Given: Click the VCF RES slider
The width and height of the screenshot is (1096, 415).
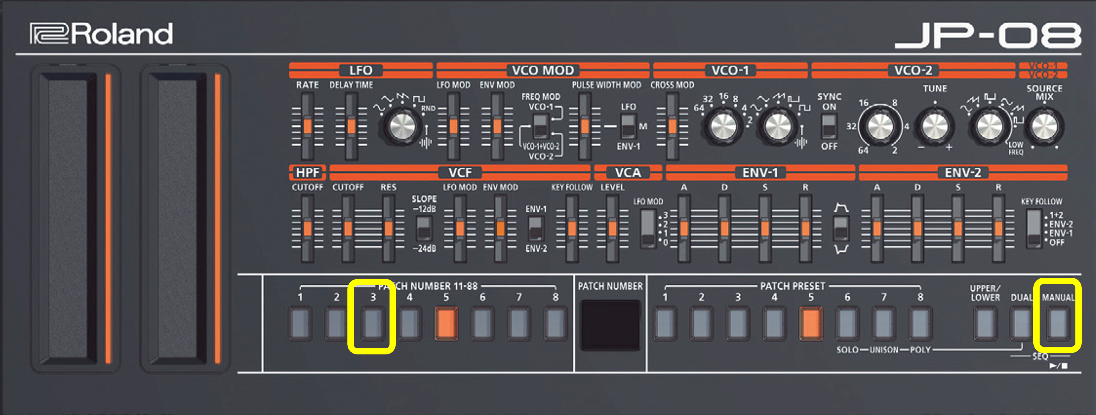Looking at the screenshot, I should (x=388, y=229).
